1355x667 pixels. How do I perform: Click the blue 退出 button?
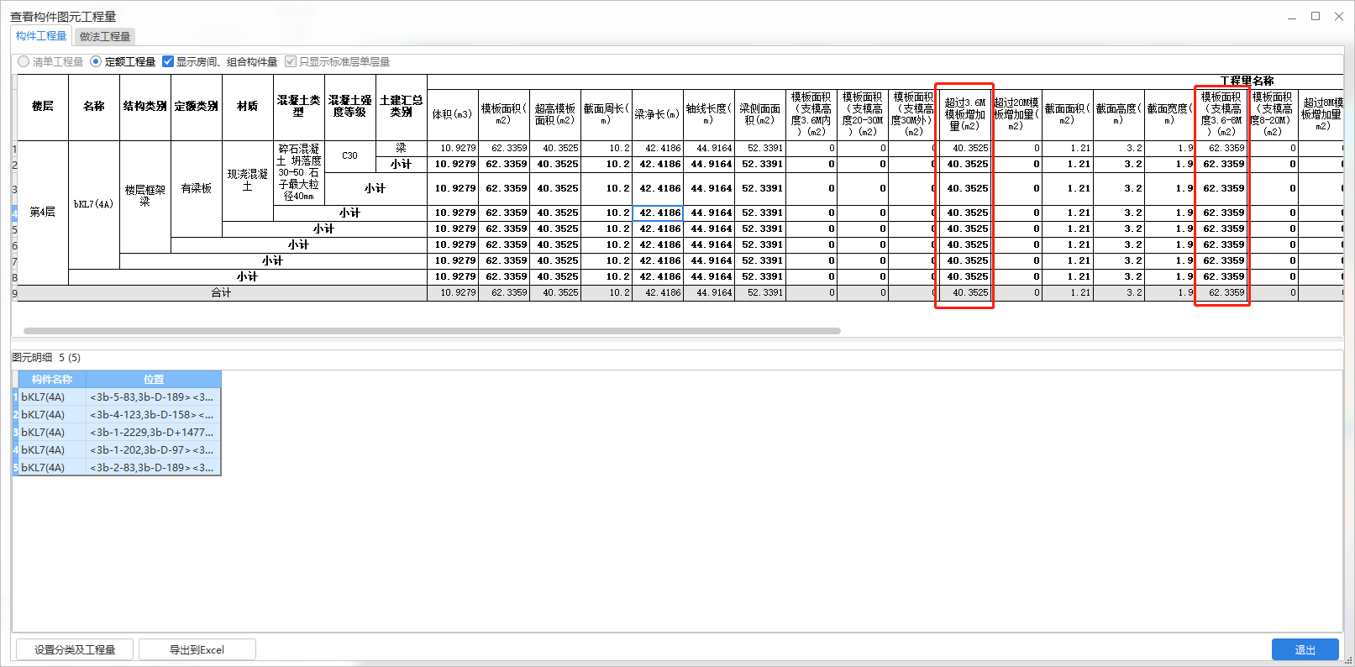pyautogui.click(x=1305, y=649)
